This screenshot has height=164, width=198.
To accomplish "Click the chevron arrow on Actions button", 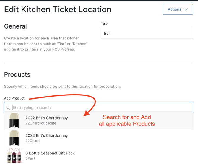I will [186, 9].
